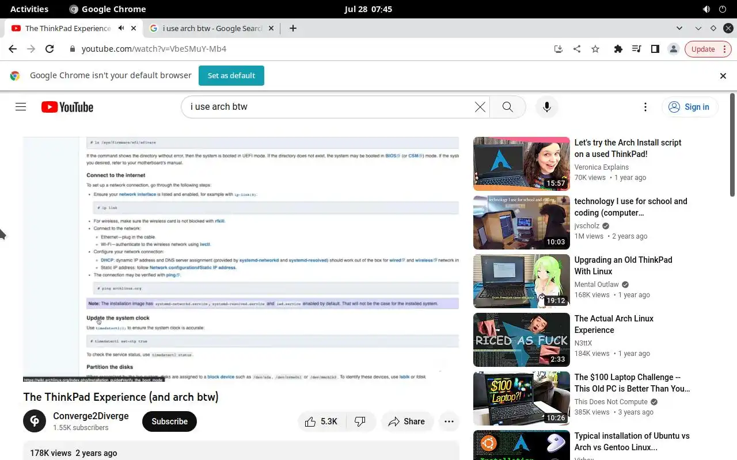Screen dimensions: 737x460
Task: Open the Chrome profile avatar
Action: (674, 49)
